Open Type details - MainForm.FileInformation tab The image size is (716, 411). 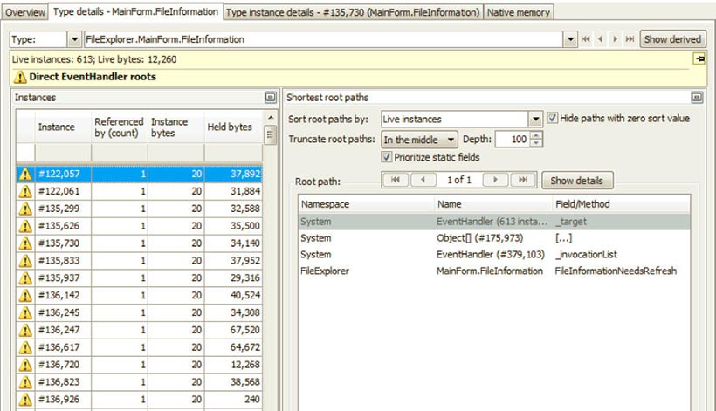(135, 11)
